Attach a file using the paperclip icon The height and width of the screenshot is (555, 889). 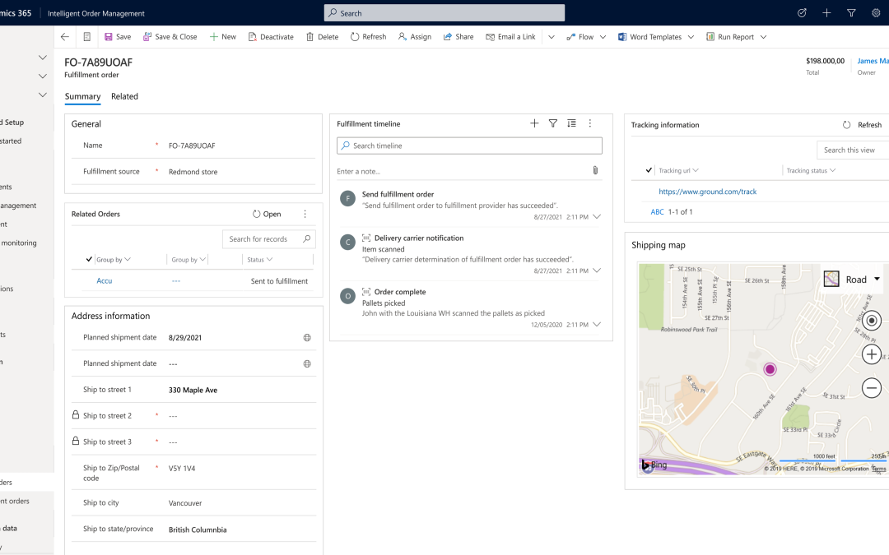tap(595, 170)
